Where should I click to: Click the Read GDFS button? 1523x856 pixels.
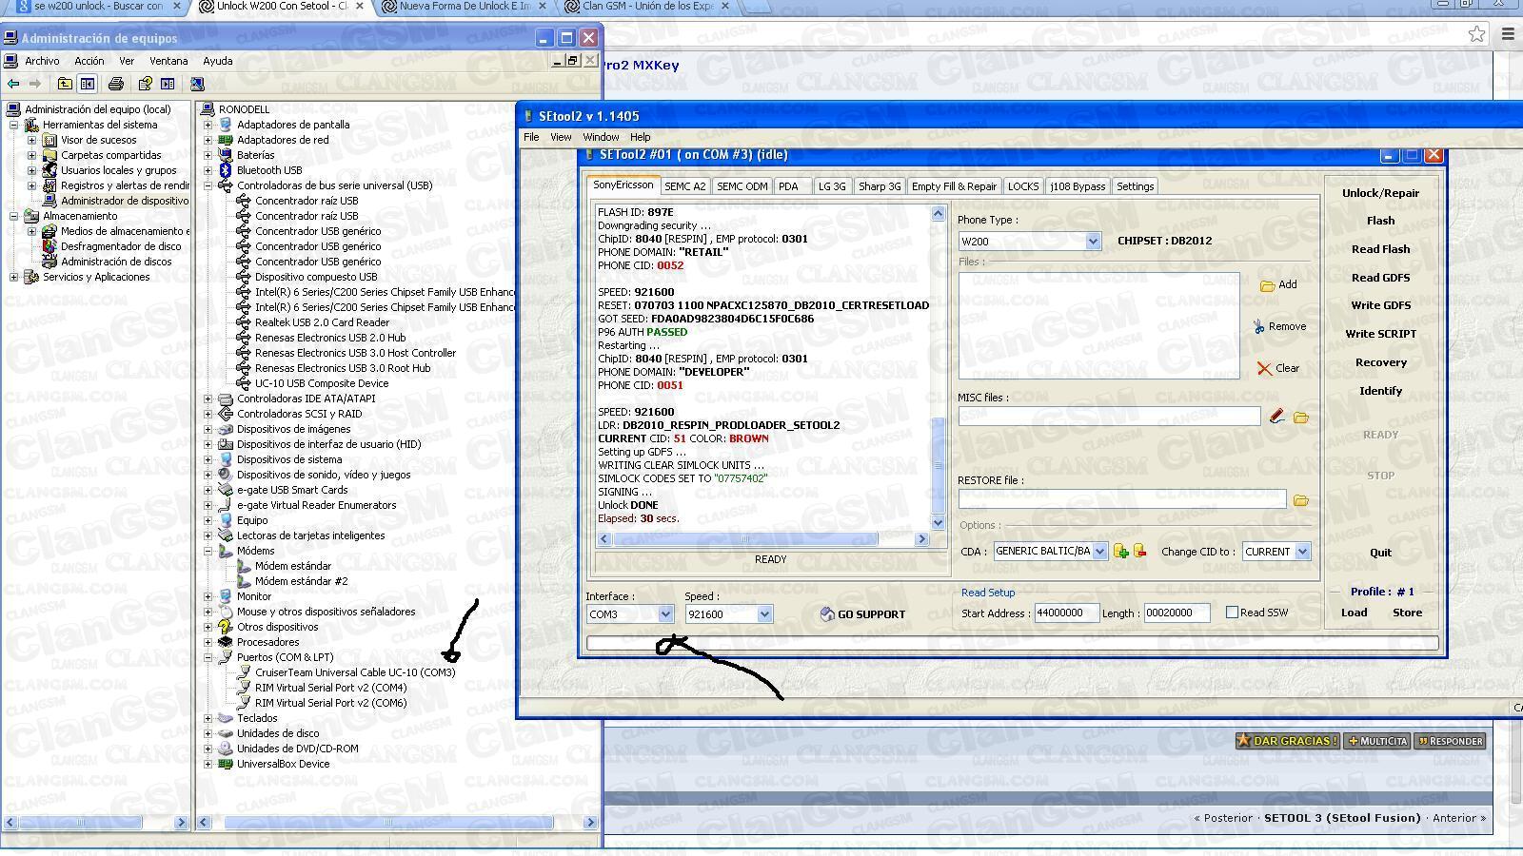pyautogui.click(x=1380, y=278)
